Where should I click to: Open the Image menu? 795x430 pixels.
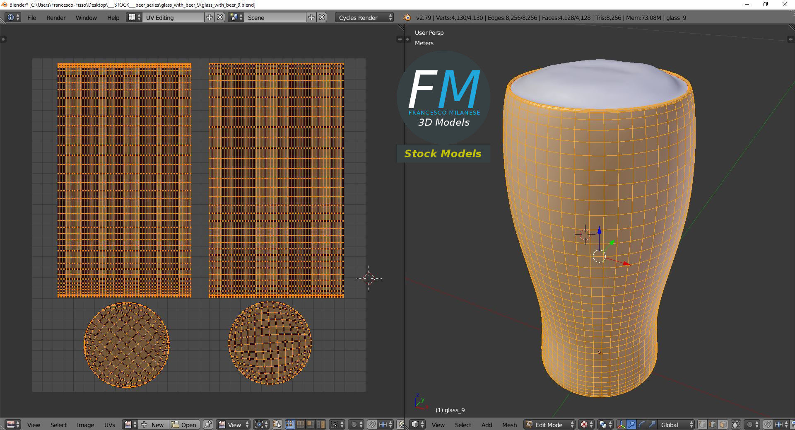[x=85, y=425]
